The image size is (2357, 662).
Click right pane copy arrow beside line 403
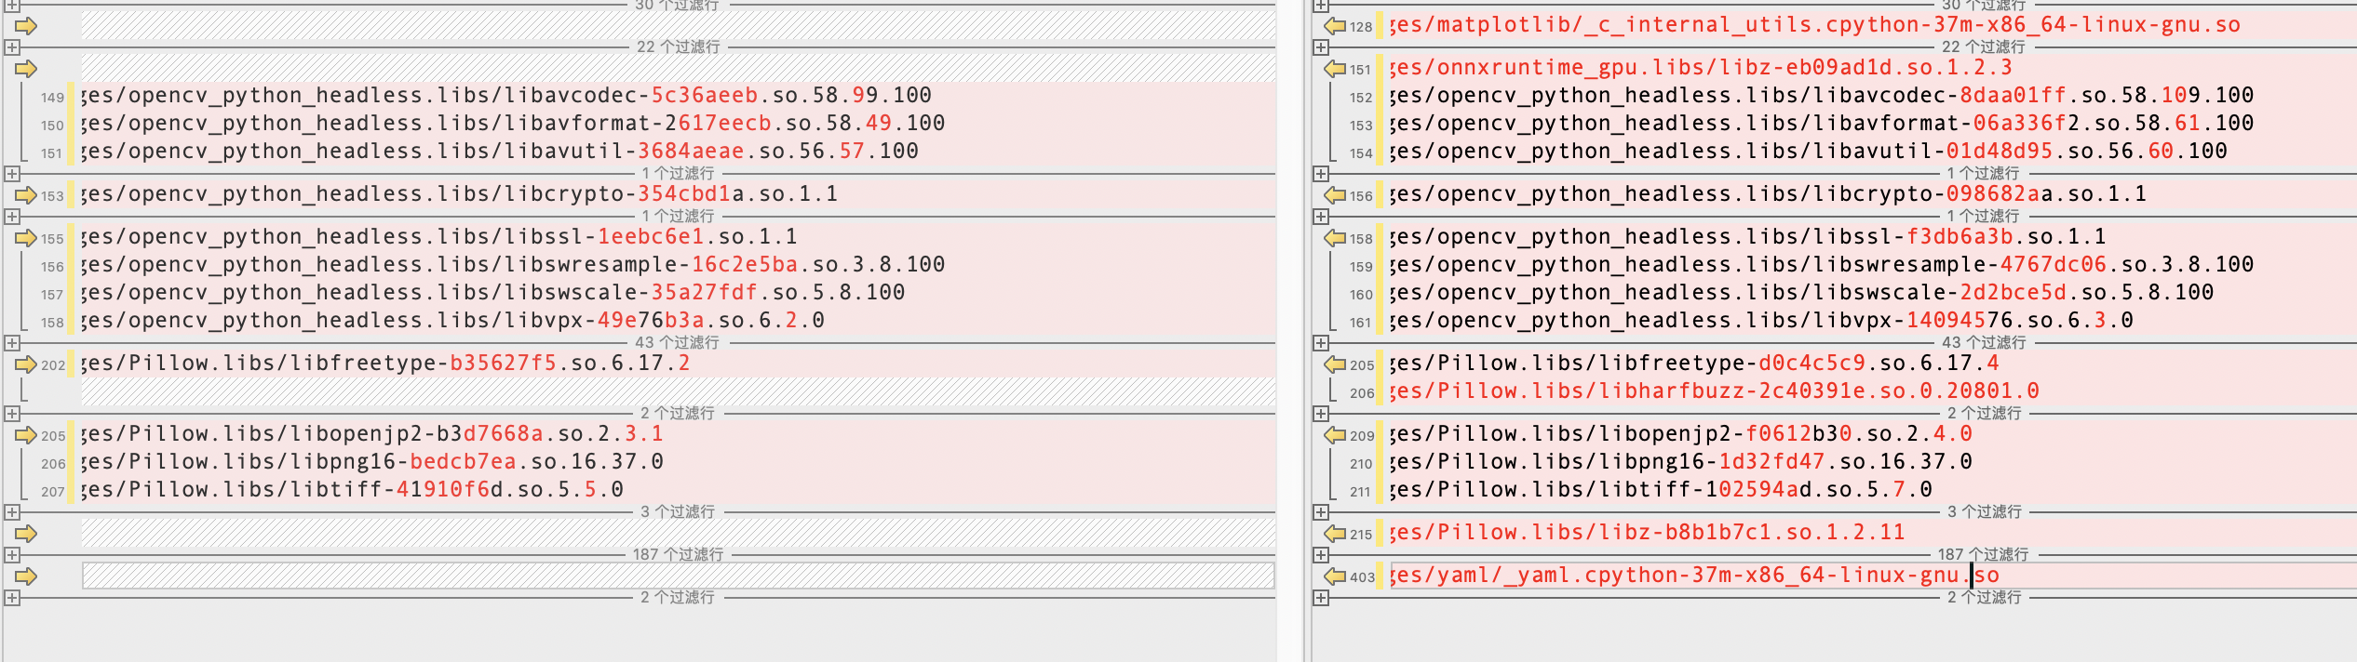(1335, 576)
